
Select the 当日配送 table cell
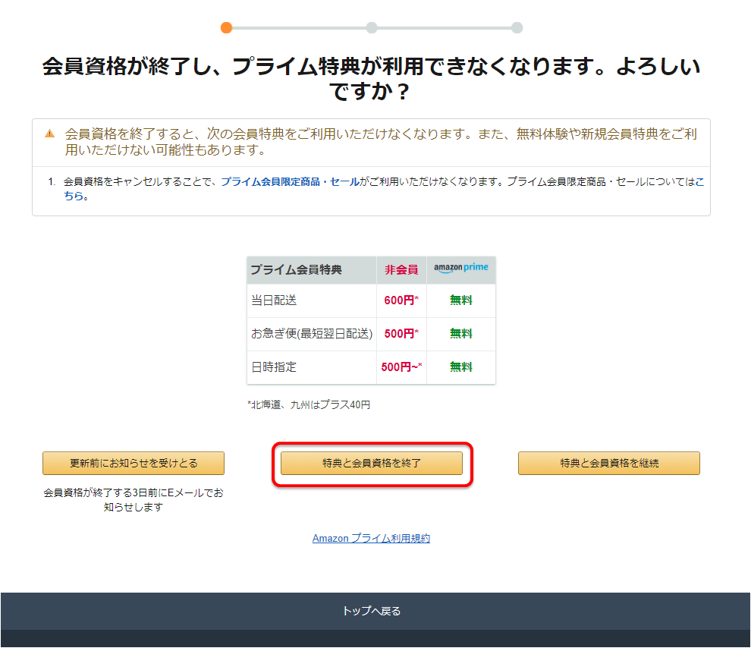pyautogui.click(x=312, y=300)
